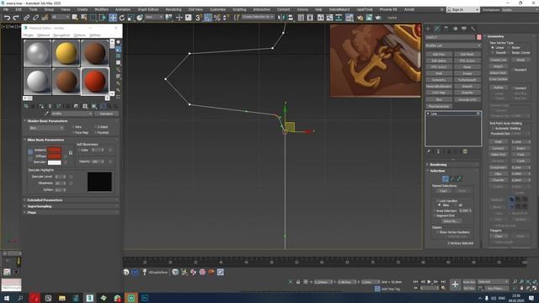Switch to the Display command panel tab
Viewport: 539px width, 303px height.
464,29
